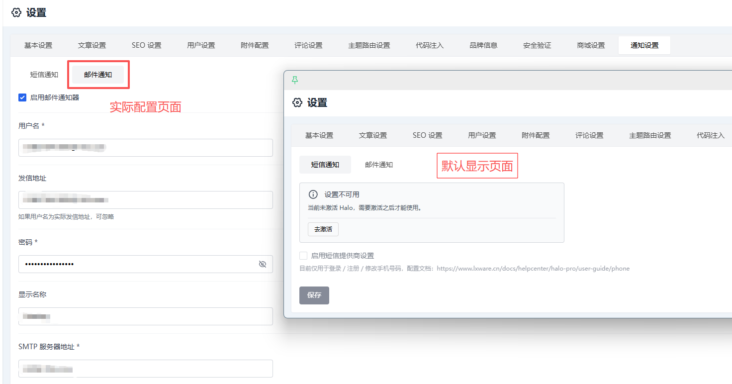Screen dimensions: 732x384
Task: Open the 基本设置 tab on the main page
Action: point(38,45)
